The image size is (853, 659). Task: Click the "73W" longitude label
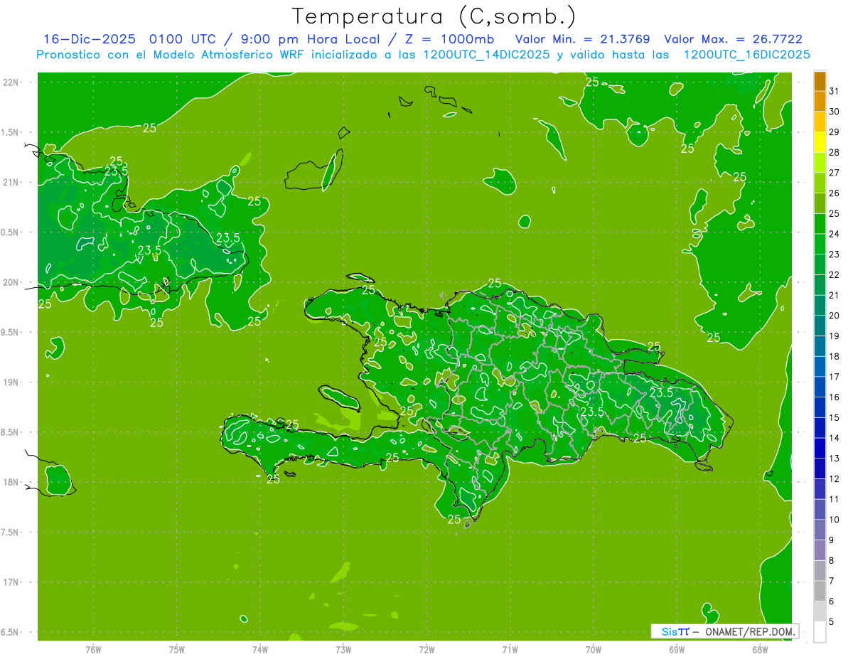pos(343,649)
